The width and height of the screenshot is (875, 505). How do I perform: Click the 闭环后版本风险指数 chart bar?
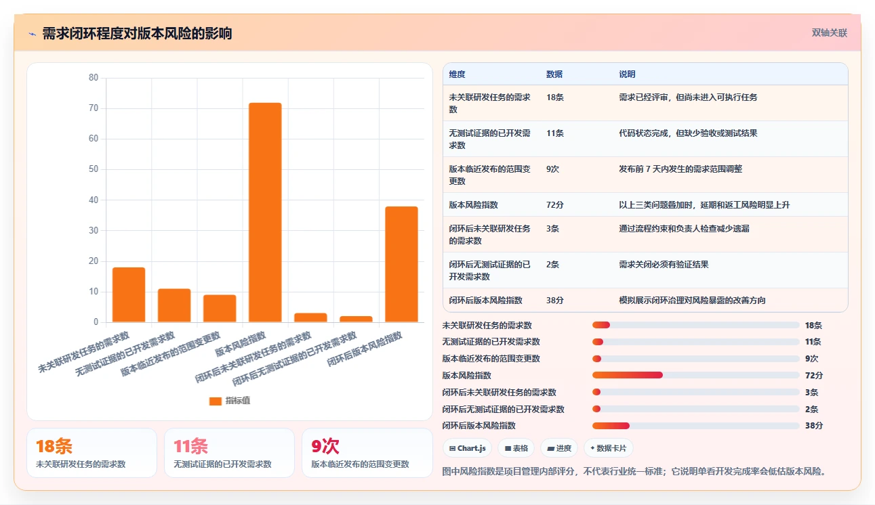coord(401,264)
